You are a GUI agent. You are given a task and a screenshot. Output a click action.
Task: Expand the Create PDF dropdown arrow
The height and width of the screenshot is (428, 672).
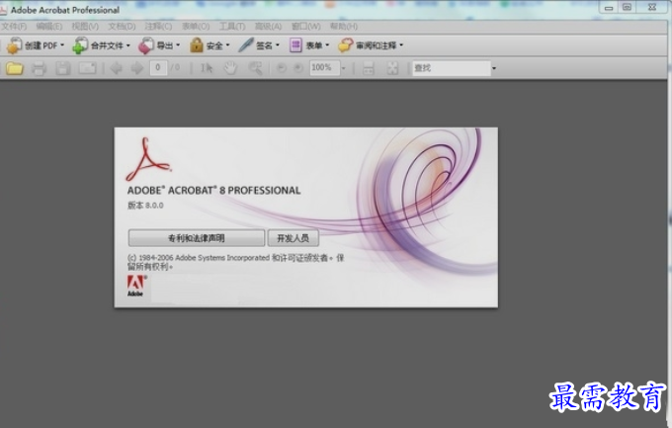click(x=62, y=45)
